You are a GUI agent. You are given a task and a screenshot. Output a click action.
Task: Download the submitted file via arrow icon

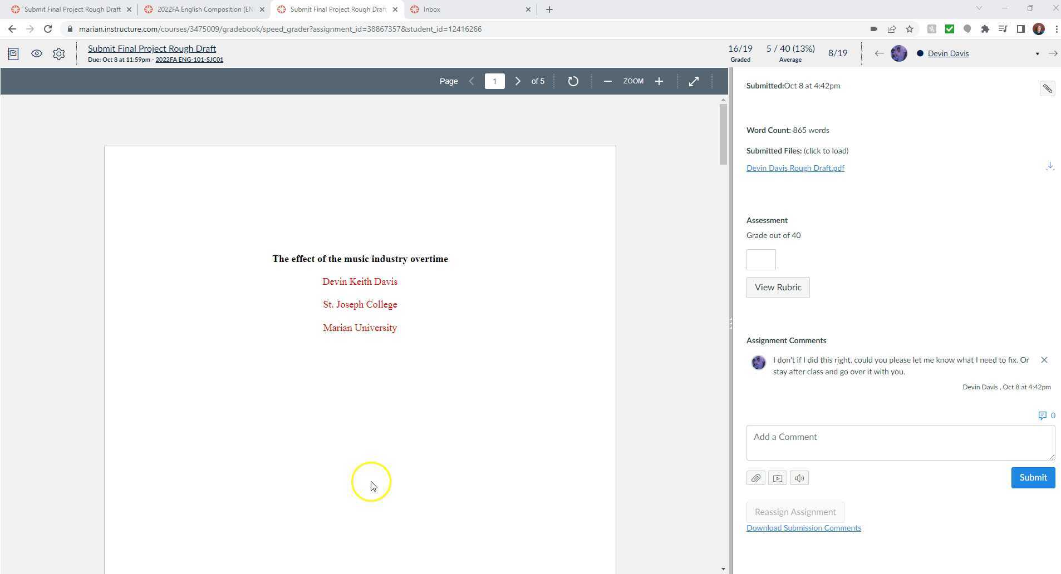pos(1049,167)
